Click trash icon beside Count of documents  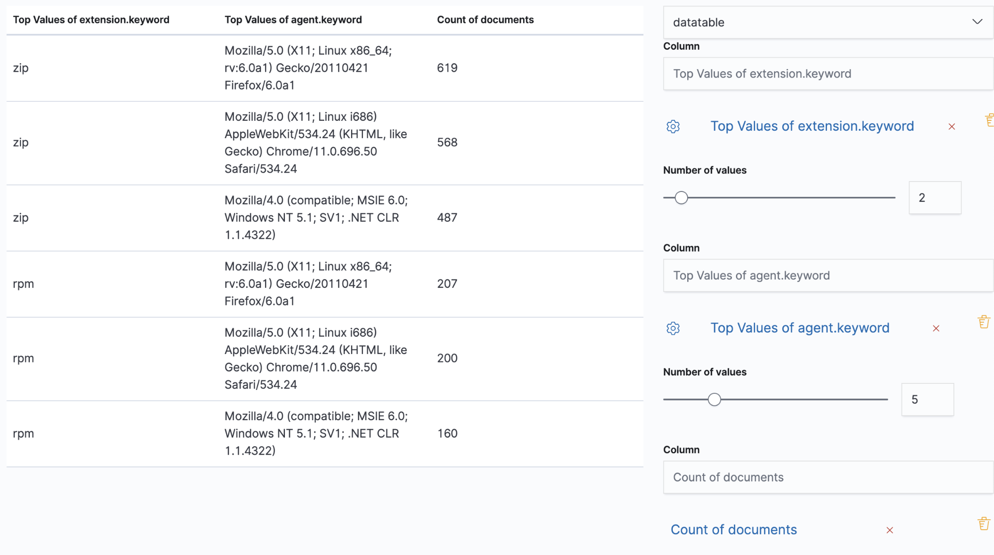(984, 524)
